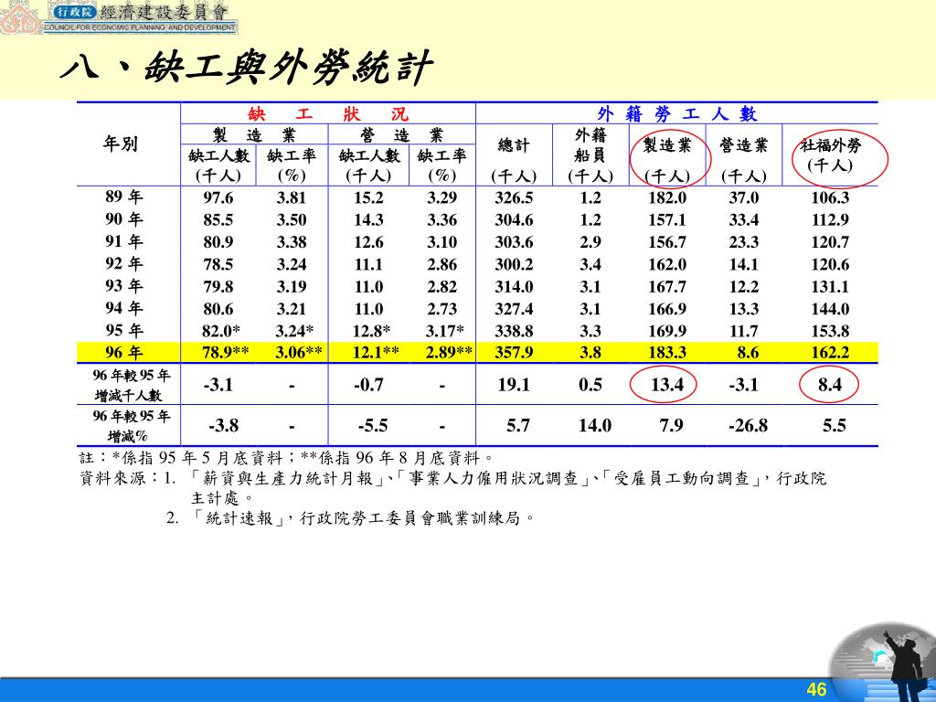
Task: Click the value 79.8
Action: (x=218, y=286)
